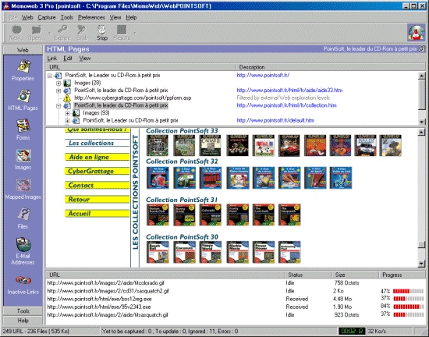Open Forms in the sidebar

(23, 129)
